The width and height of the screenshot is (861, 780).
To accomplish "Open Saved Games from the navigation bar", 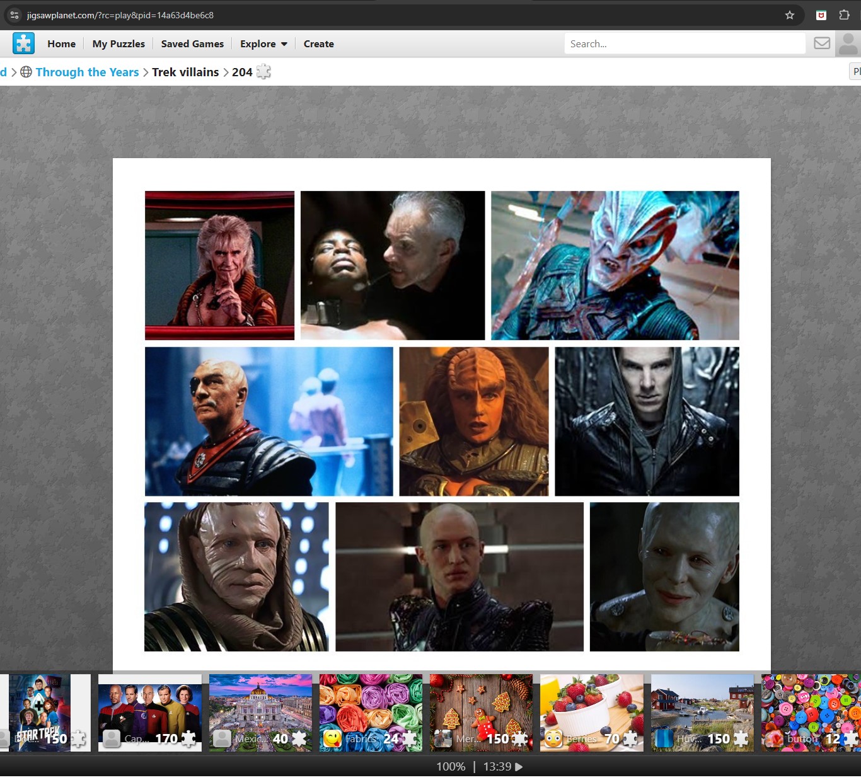I will point(192,44).
